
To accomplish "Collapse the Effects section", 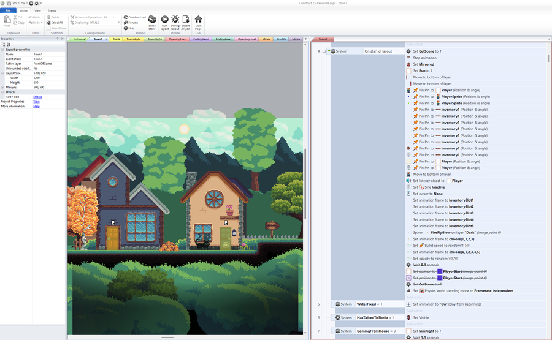I will pos(2,92).
